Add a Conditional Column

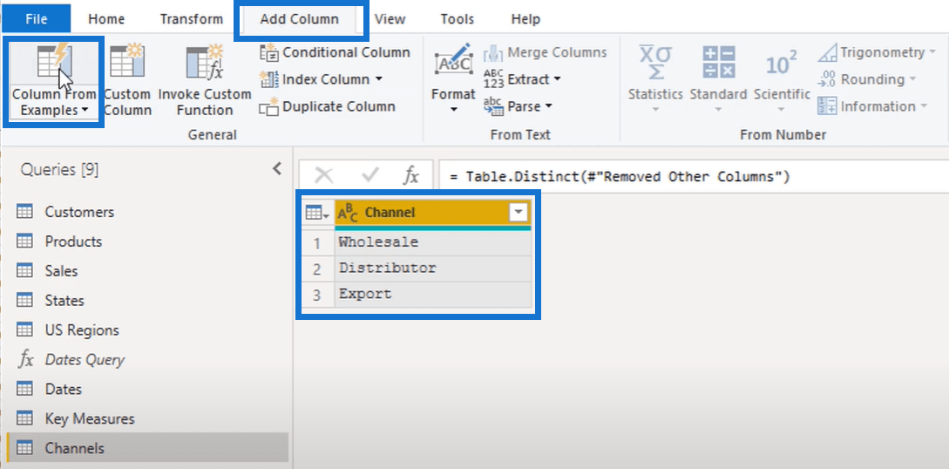[x=335, y=52]
